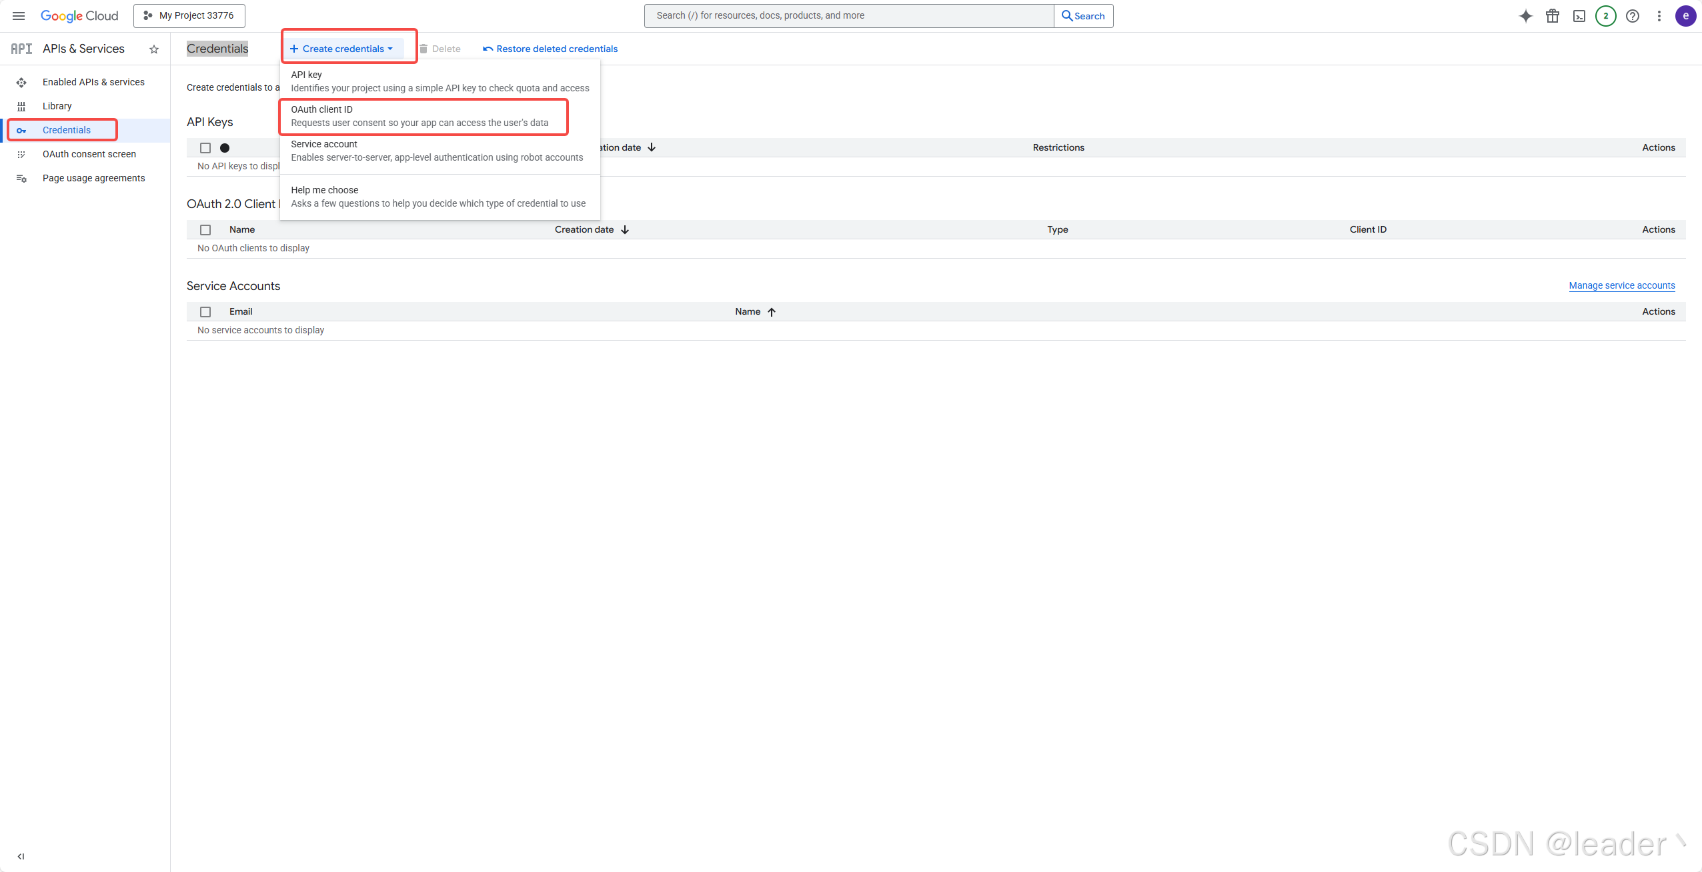Screen dimensions: 1702x872
Task: Sort OAuth clients by Creation date arrow
Action: tap(625, 230)
